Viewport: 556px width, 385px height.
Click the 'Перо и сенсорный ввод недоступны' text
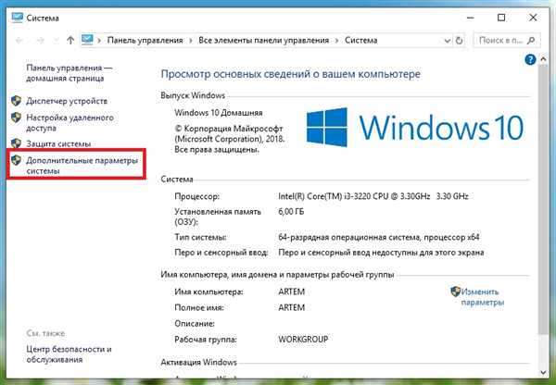point(381,253)
